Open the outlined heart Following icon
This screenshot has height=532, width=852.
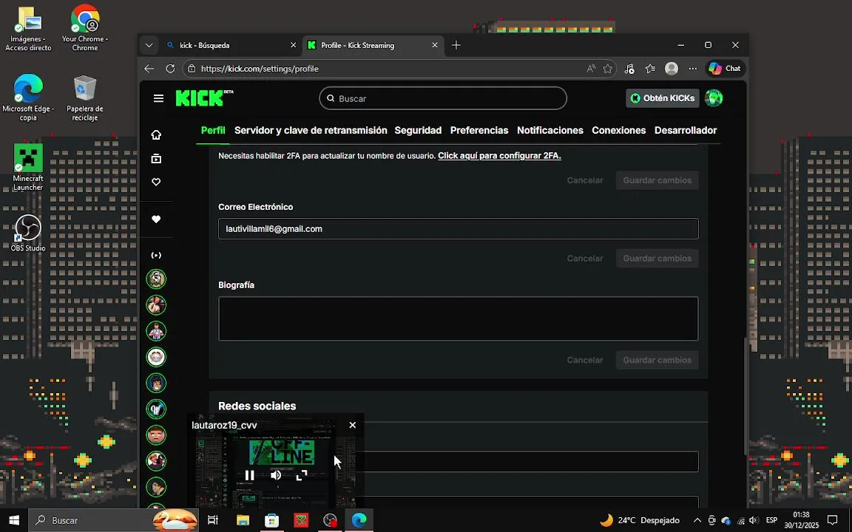[x=156, y=182]
